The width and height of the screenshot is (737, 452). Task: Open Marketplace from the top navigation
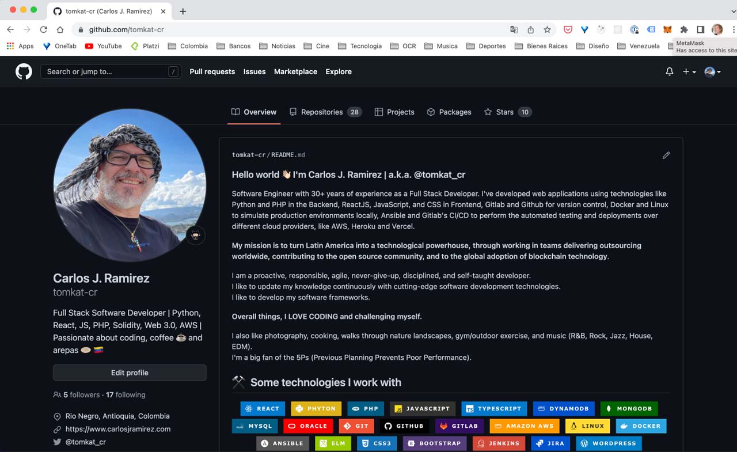(295, 71)
